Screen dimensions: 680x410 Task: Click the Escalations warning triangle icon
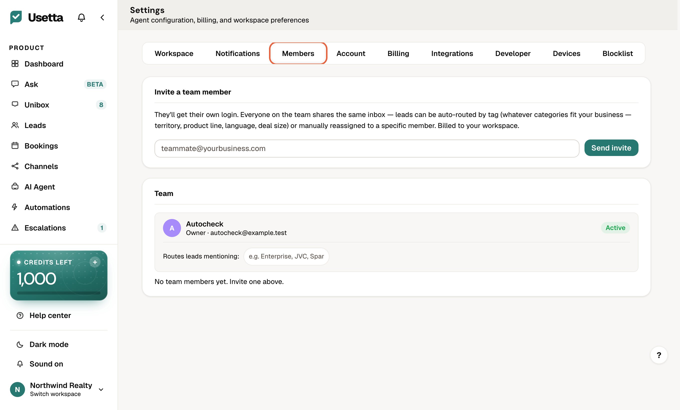(15, 227)
